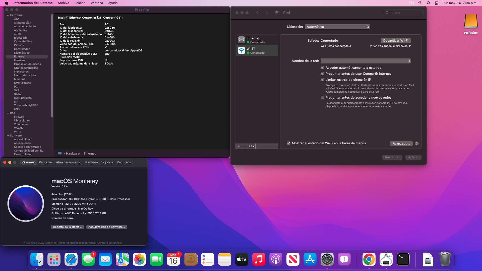Click the Desactivar Wi-Fi button
The image size is (482, 271).
tap(395, 40)
